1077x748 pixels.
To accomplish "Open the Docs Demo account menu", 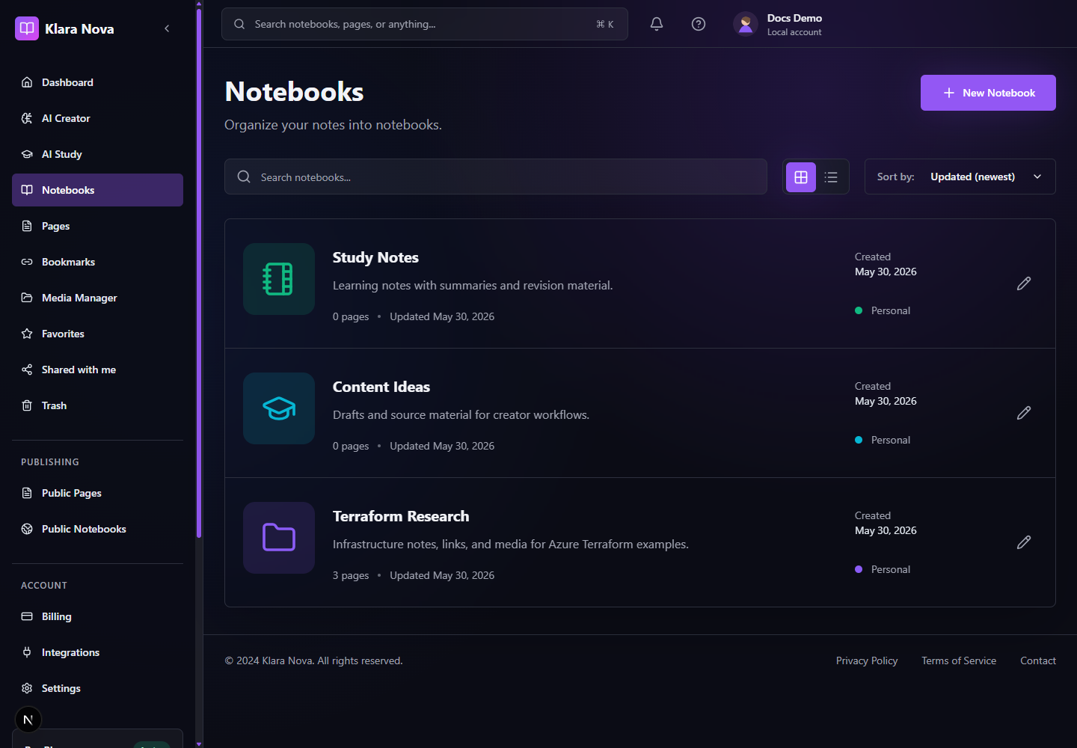I will tap(778, 24).
